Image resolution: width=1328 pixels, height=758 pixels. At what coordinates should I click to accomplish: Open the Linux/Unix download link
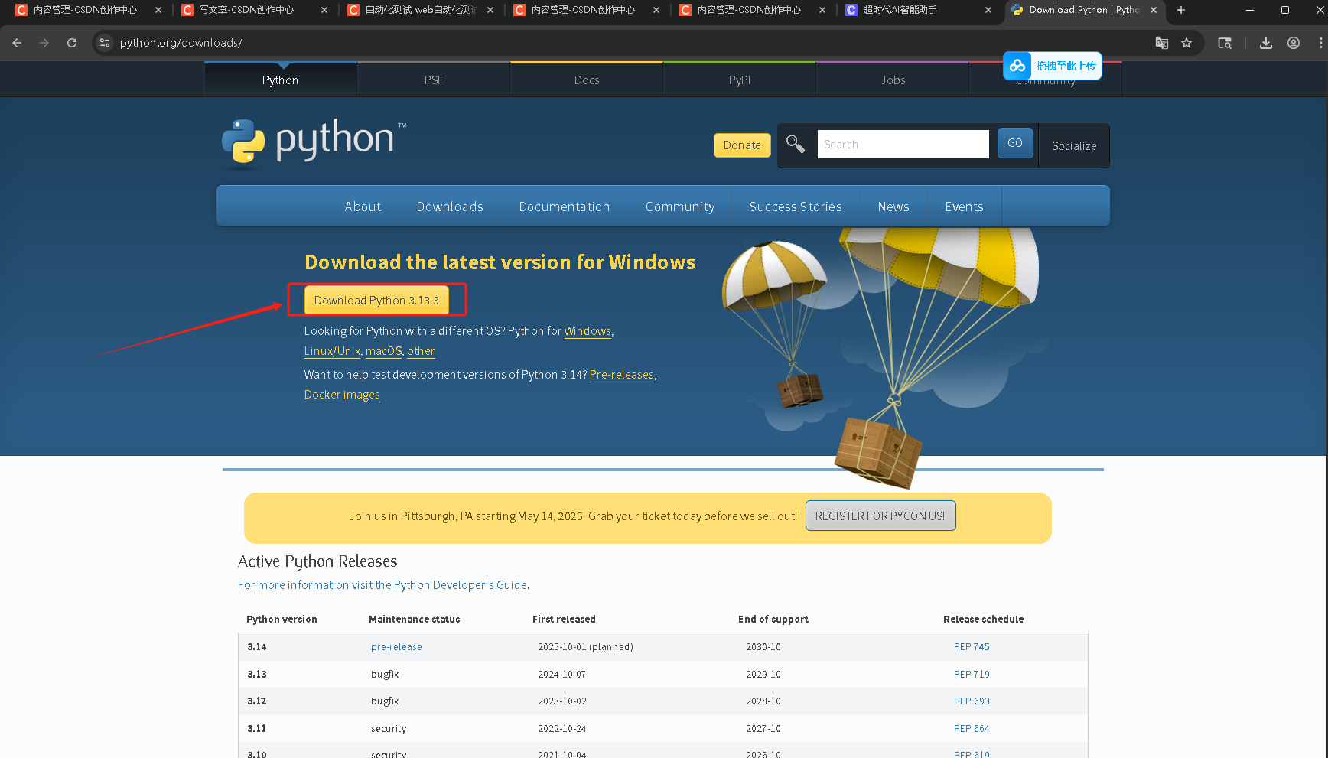pyautogui.click(x=332, y=351)
